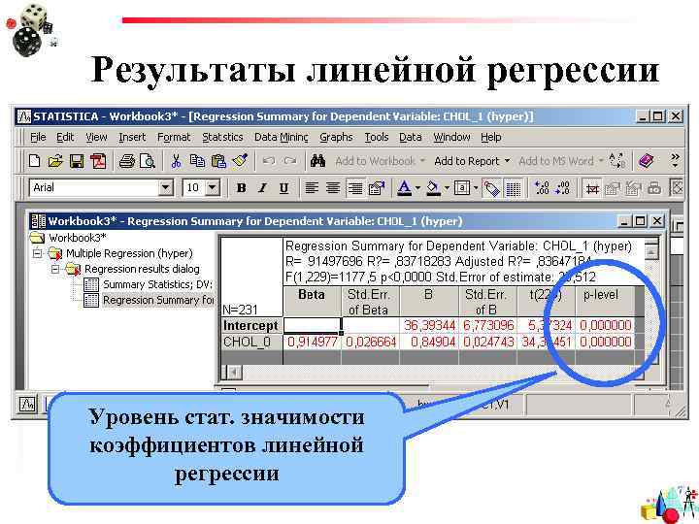Open the Window menu
699x524 pixels.
click(451, 137)
